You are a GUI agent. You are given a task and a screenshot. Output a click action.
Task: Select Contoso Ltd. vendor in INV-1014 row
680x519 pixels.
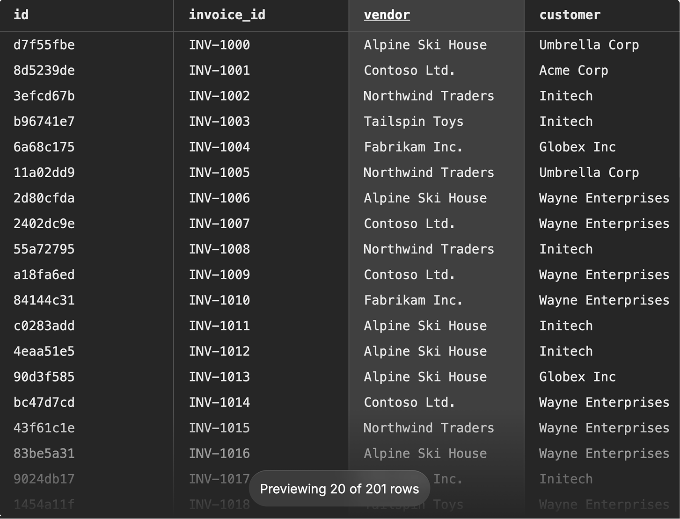409,403
